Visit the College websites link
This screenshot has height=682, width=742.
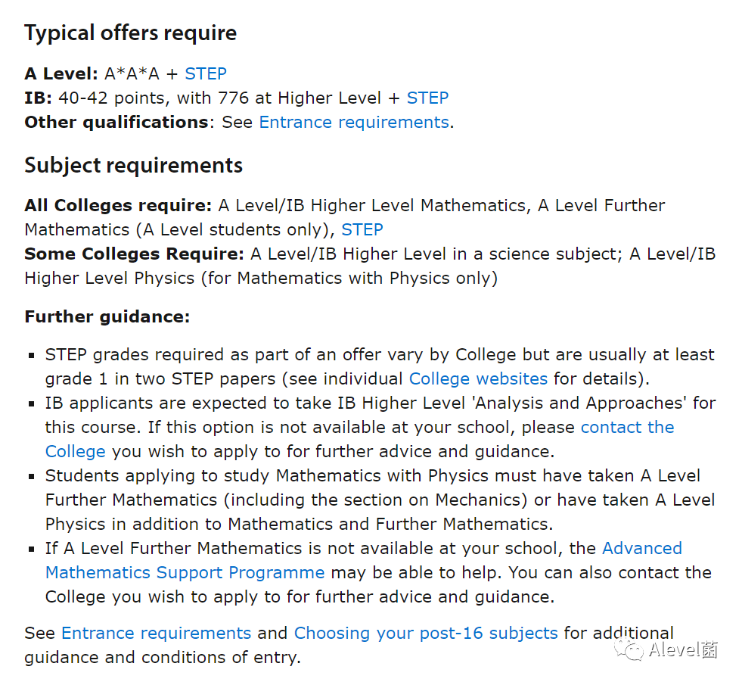[x=478, y=379]
